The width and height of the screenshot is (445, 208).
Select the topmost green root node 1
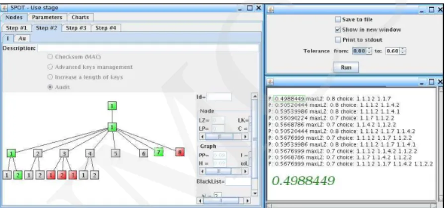tap(112, 106)
